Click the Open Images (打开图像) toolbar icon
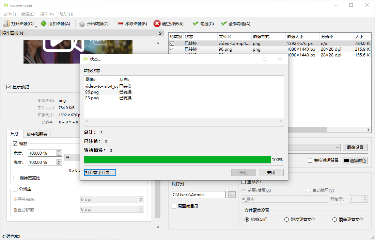375x240 pixels. 6,24
